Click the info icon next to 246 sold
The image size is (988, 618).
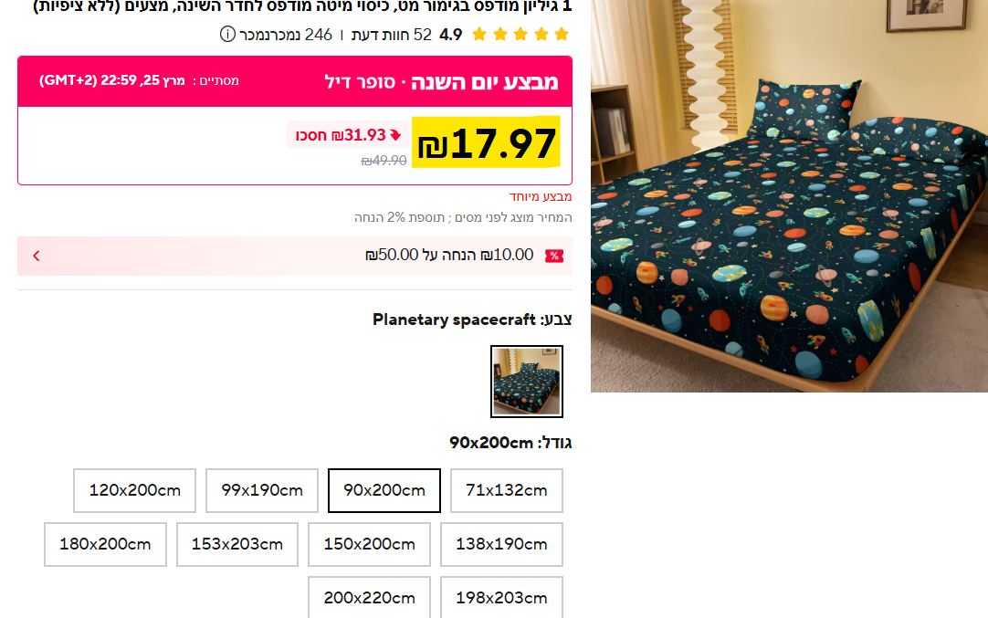tap(227, 34)
